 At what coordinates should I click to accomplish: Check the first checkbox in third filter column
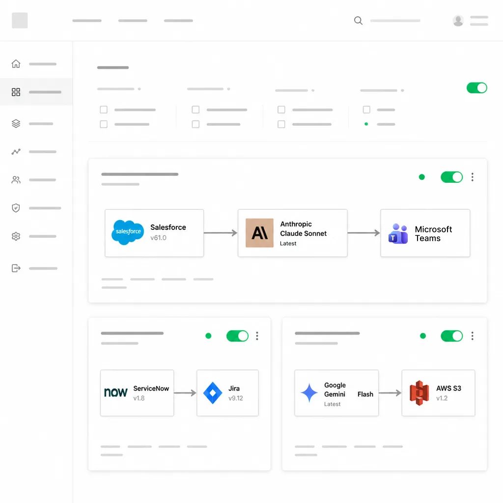[x=281, y=110]
